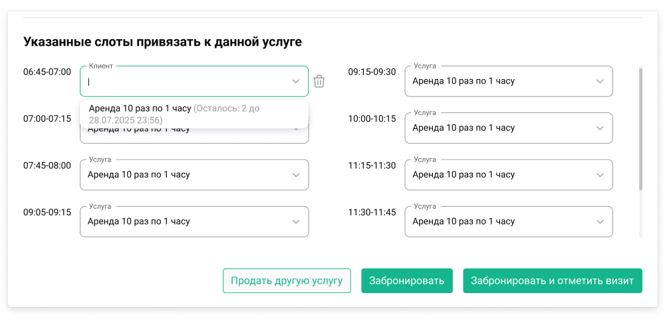Click the 06:45-07:00 time label
The width and height of the screenshot is (665, 321).
pyautogui.click(x=47, y=72)
